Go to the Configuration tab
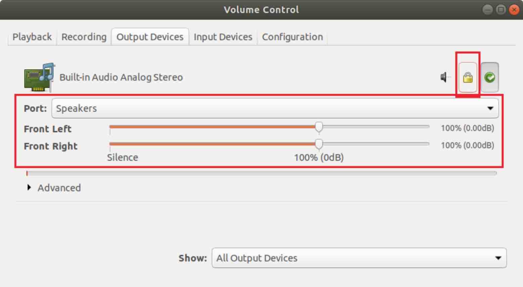523x287 pixels. coord(292,37)
